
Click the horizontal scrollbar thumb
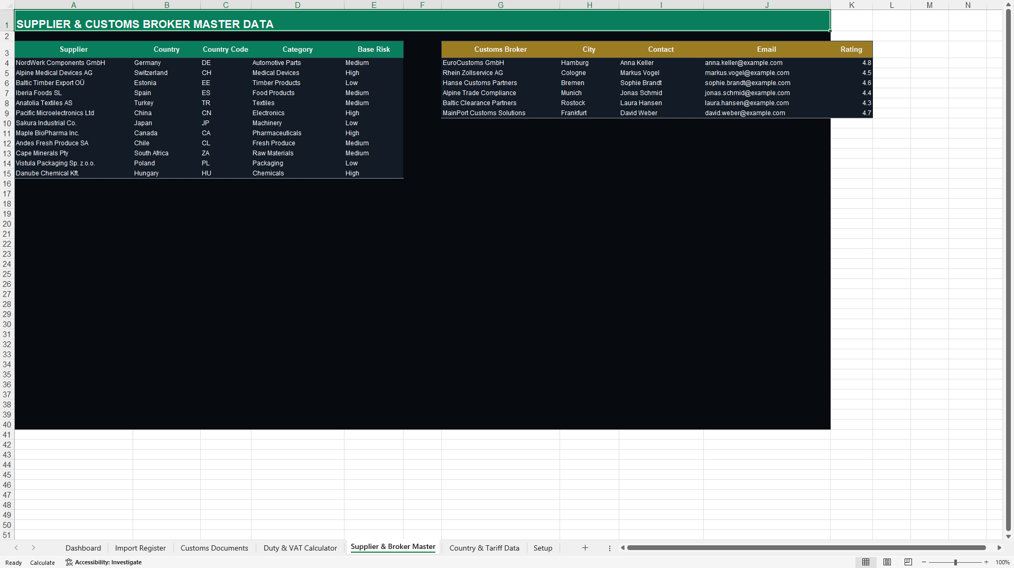point(806,548)
